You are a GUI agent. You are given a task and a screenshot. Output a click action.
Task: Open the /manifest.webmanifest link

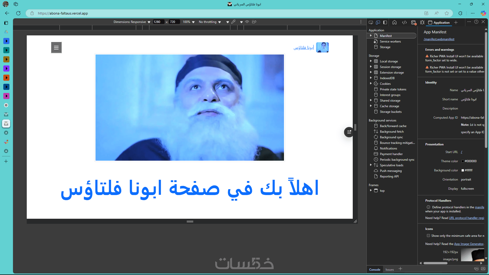coord(439,39)
